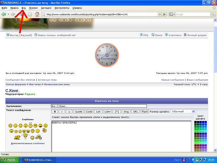Insert the angry frowning smiley, last in the top row

pyautogui.click(x=46, y=126)
